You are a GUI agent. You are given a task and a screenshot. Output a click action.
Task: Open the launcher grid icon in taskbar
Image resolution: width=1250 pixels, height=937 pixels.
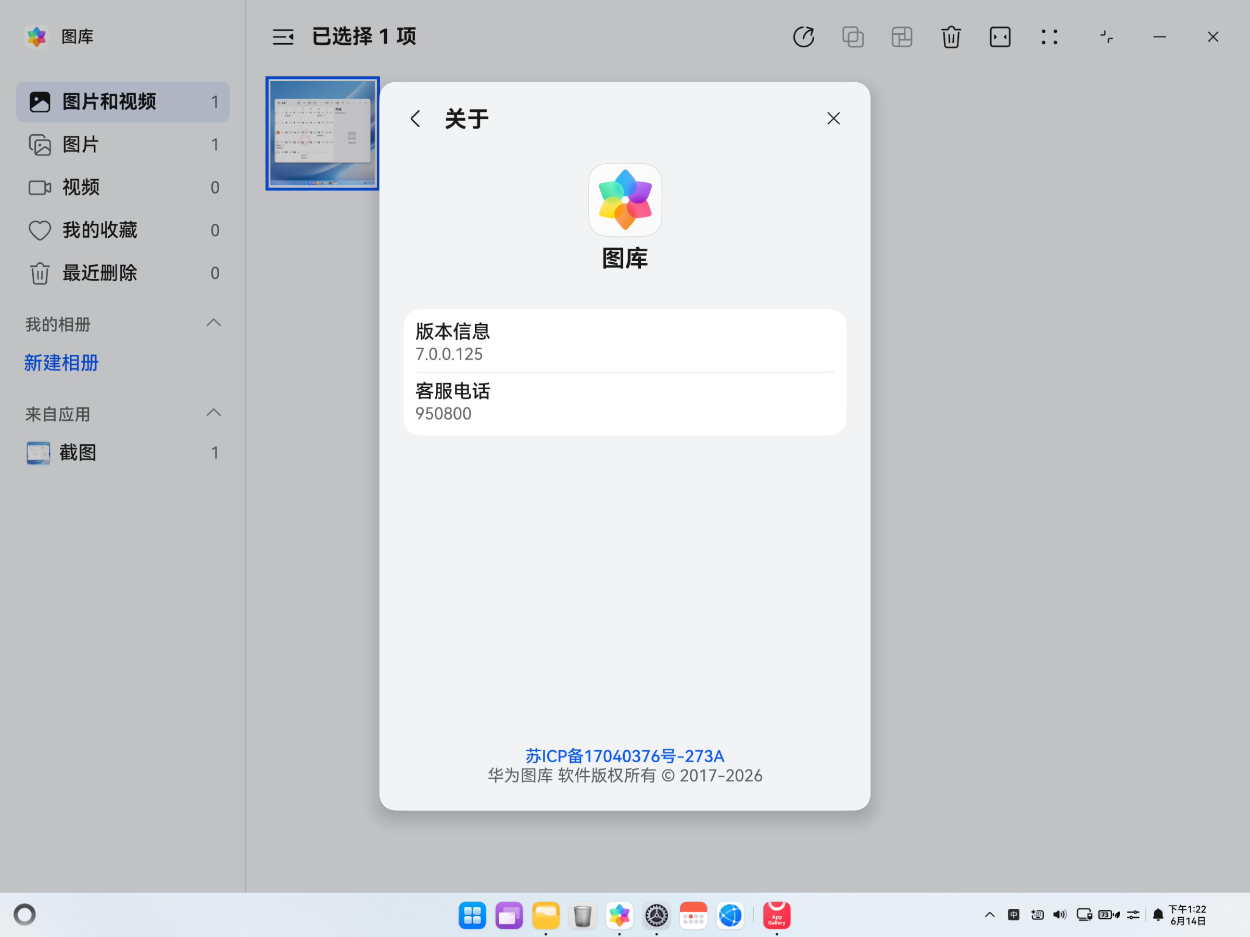coord(473,915)
